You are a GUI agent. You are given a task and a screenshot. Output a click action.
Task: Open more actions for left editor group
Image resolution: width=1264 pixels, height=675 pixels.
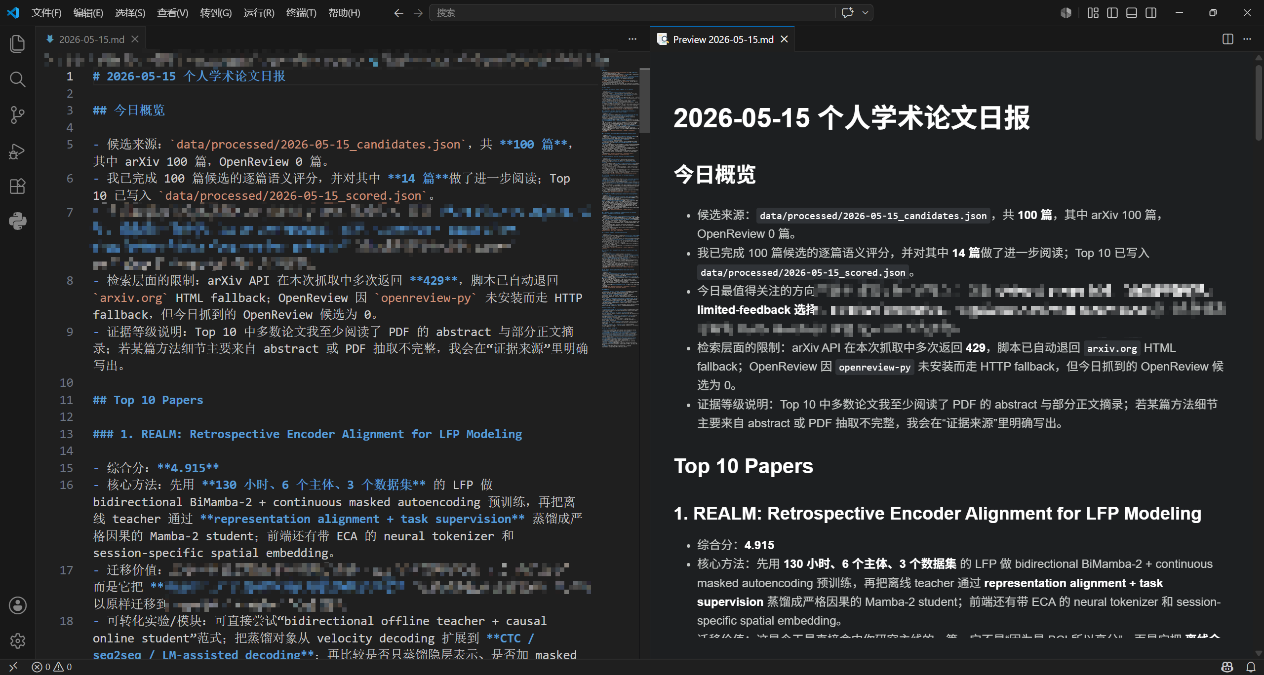632,39
